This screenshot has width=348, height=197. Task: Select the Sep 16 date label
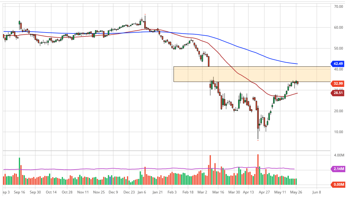pyautogui.click(x=19, y=192)
